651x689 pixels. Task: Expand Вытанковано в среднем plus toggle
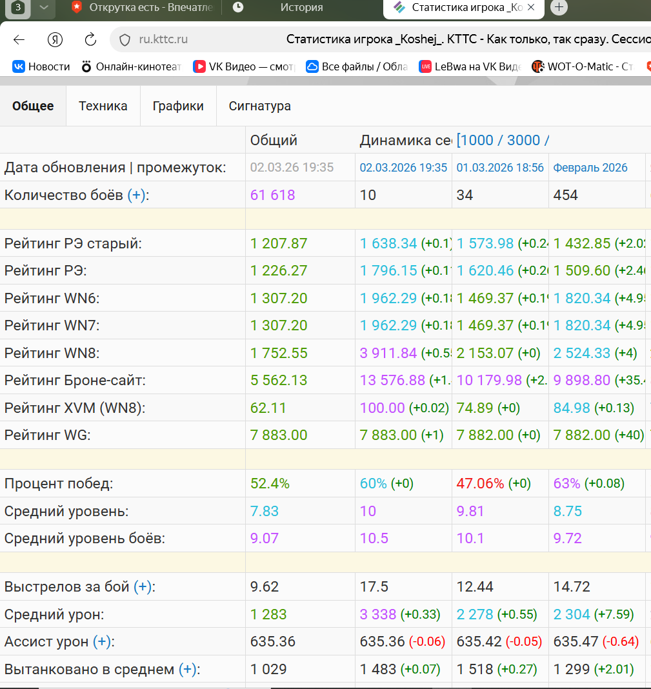187,669
